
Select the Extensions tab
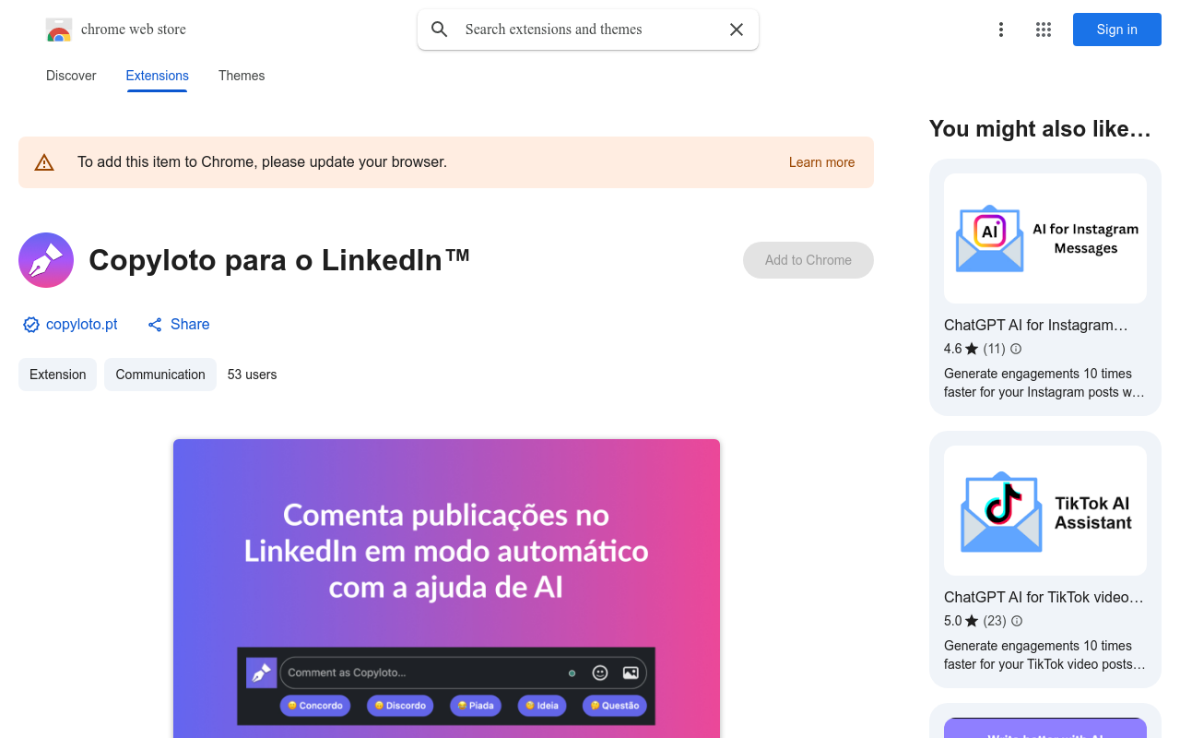158,76
